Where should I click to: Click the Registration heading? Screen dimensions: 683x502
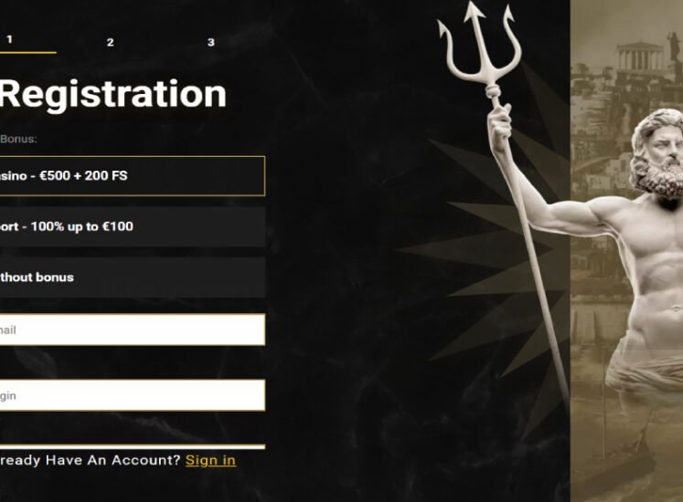click(113, 94)
